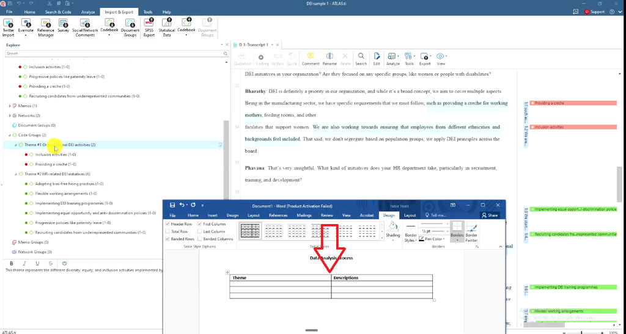Save the Word document via the disk icon
Viewport: 626px width, 334px height.
pos(172,205)
